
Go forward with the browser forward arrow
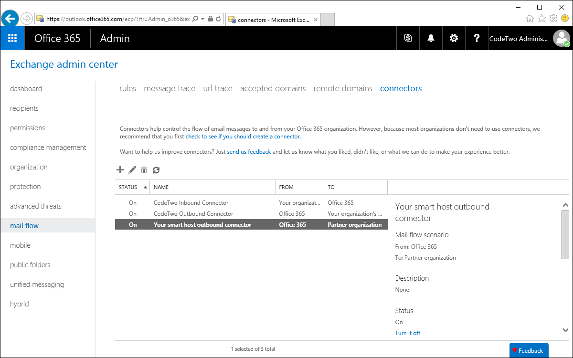(27, 19)
